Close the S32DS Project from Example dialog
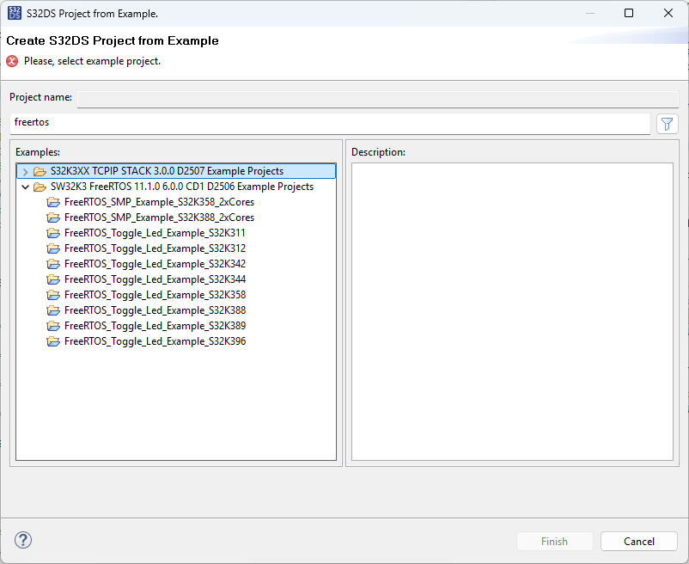689x564 pixels. coord(668,13)
